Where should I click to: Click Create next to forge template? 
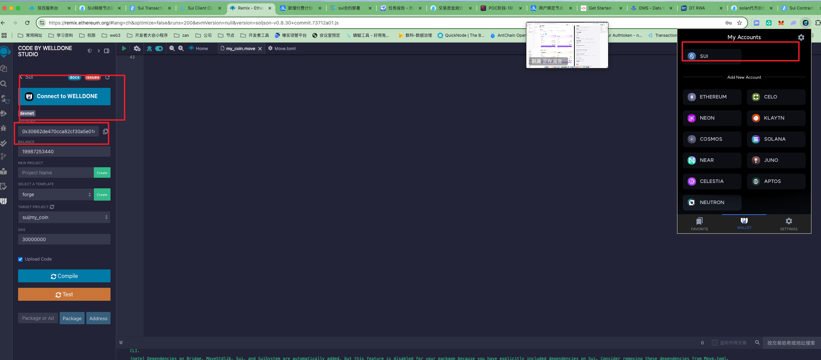click(x=102, y=194)
